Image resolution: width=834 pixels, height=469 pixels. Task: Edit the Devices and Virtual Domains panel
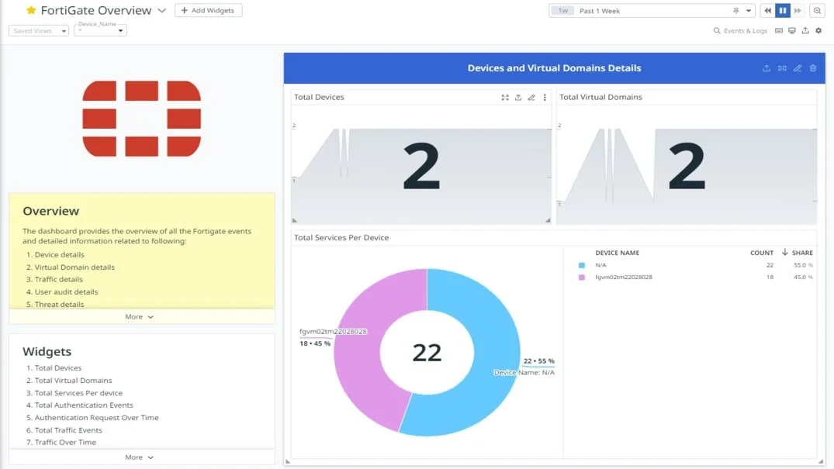(x=798, y=68)
